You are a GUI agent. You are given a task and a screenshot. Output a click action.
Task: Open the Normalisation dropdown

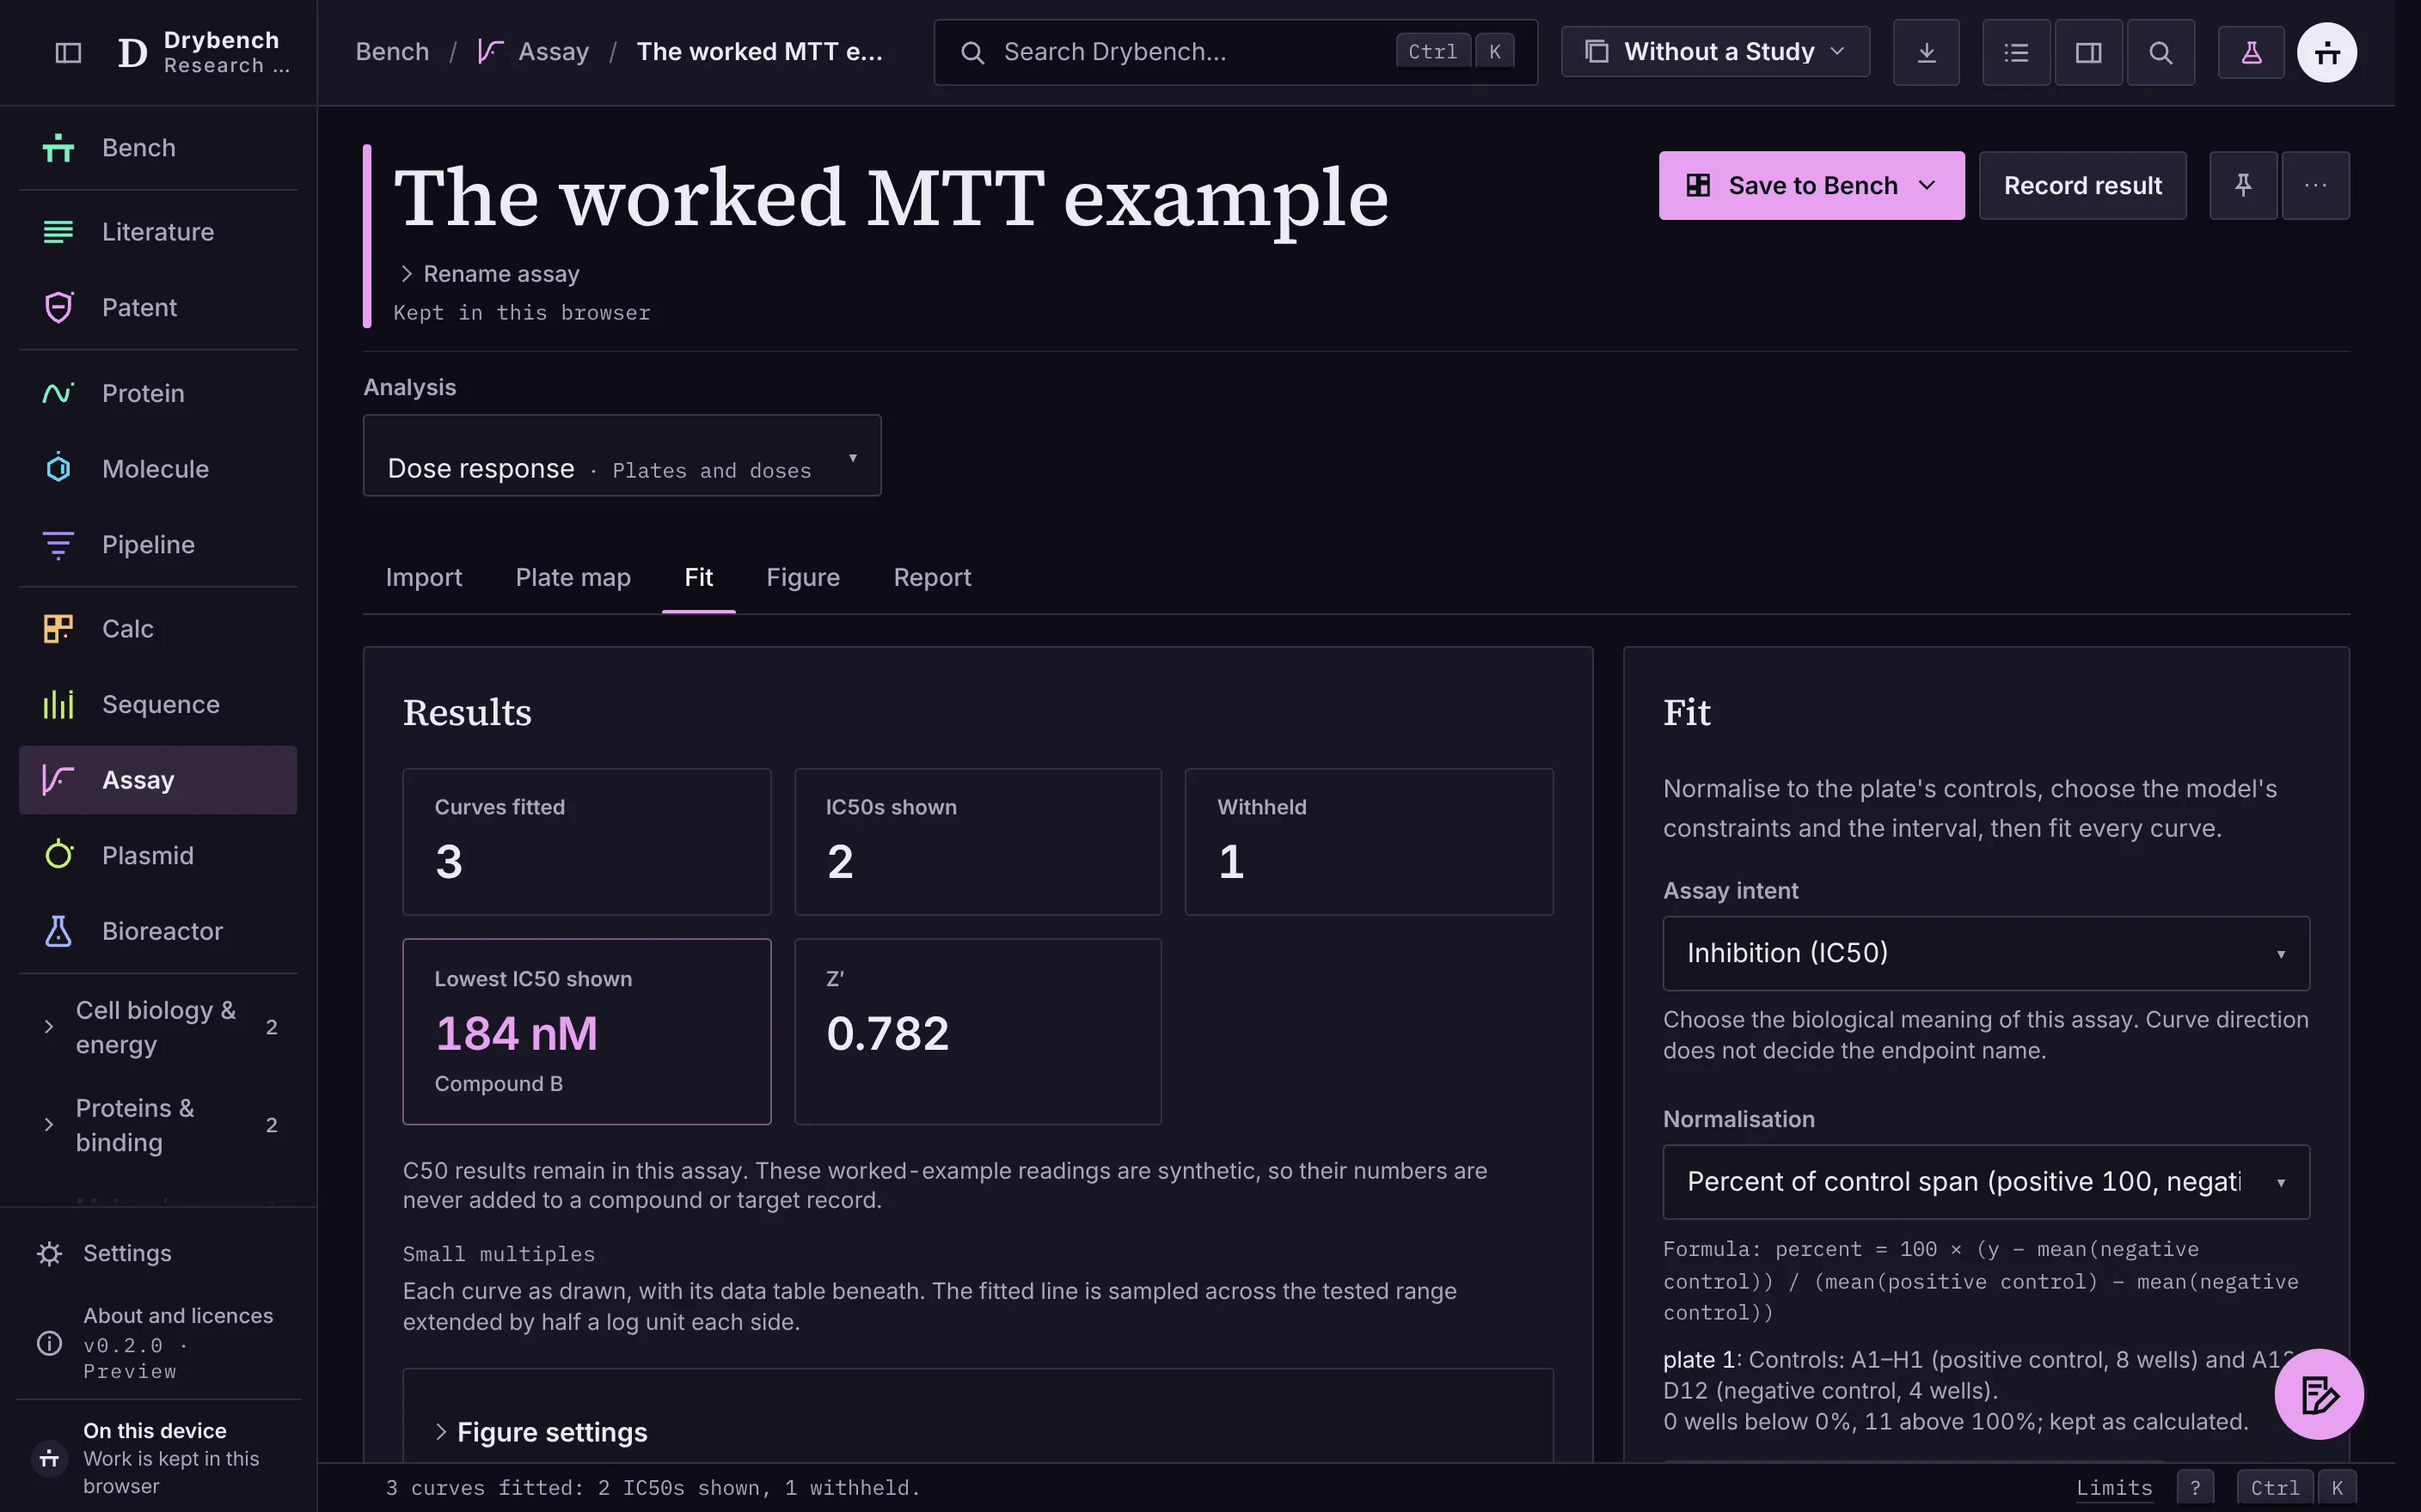1986,1182
